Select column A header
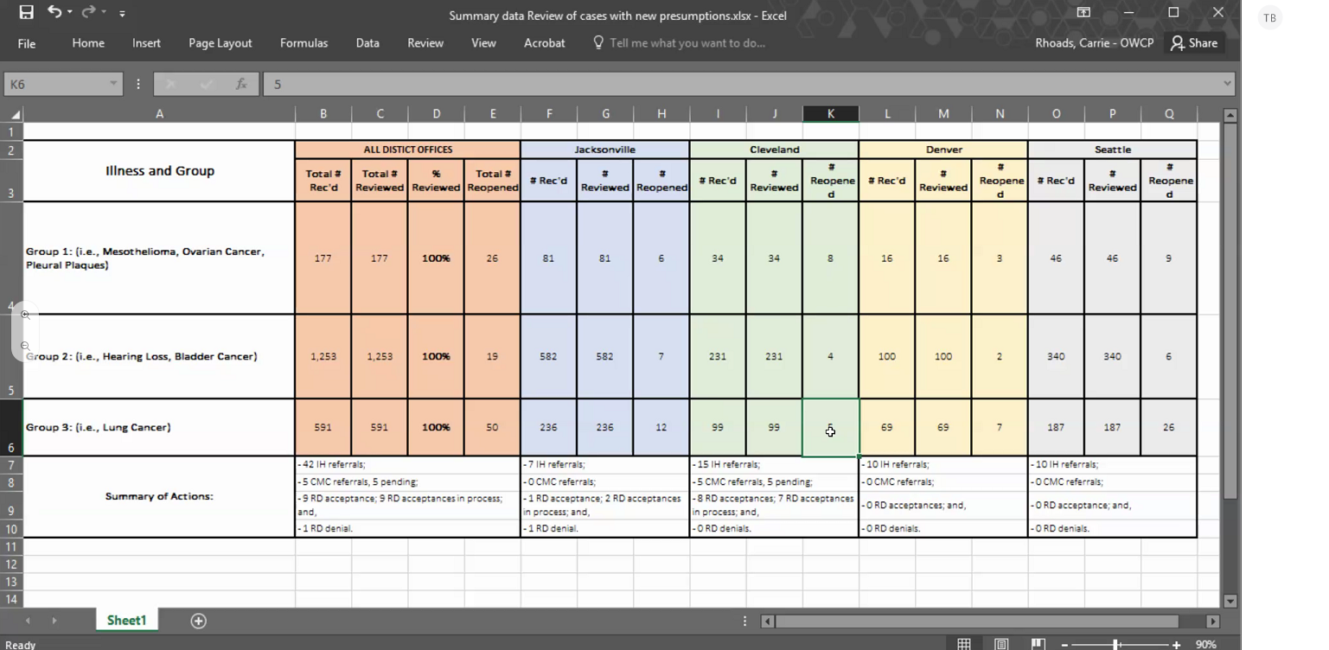The image size is (1329, 650). click(159, 114)
